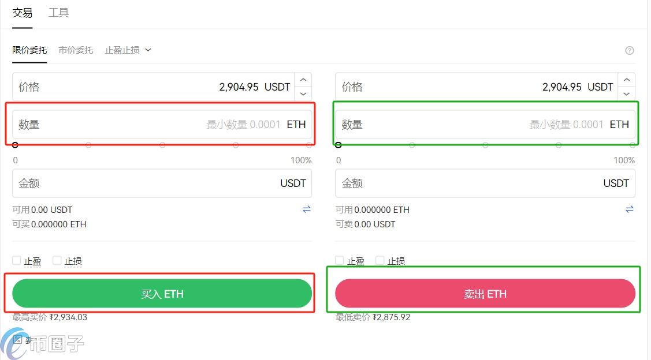The image size is (651, 360).
Task: Click the down arrow on sell price stepper
Action: 626,94
